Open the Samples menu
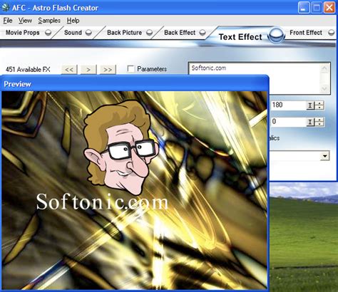This screenshot has width=338, height=292. 49,21
